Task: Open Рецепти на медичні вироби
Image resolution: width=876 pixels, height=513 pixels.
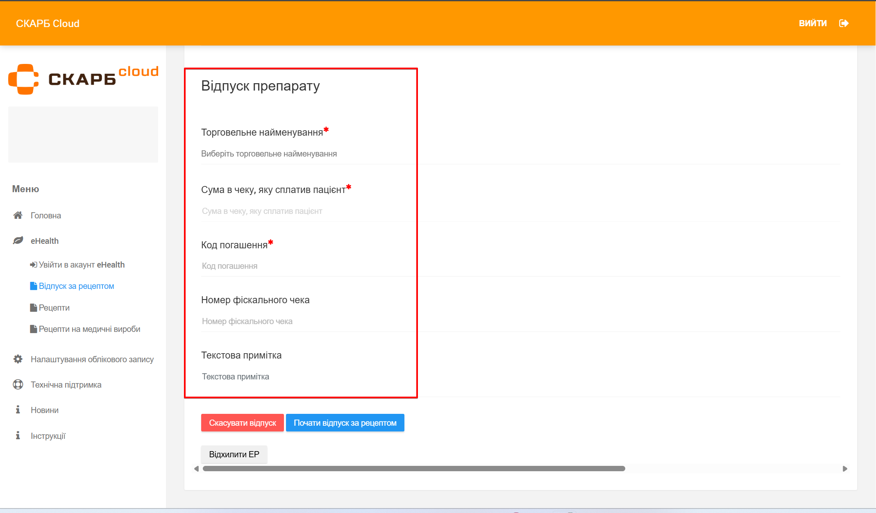Action: 89,329
